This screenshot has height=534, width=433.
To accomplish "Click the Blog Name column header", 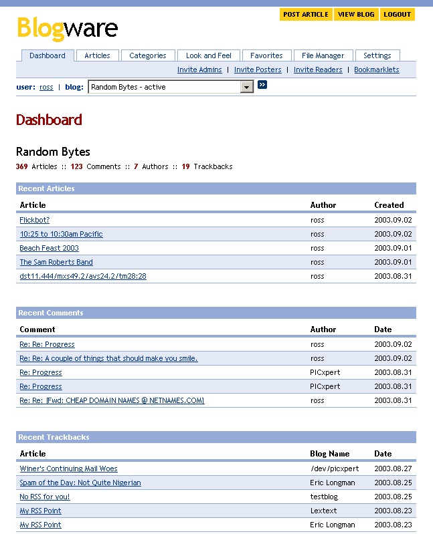I will tap(330, 454).
